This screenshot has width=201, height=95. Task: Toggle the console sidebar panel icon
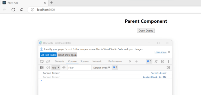pyautogui.click(x=42, y=68)
